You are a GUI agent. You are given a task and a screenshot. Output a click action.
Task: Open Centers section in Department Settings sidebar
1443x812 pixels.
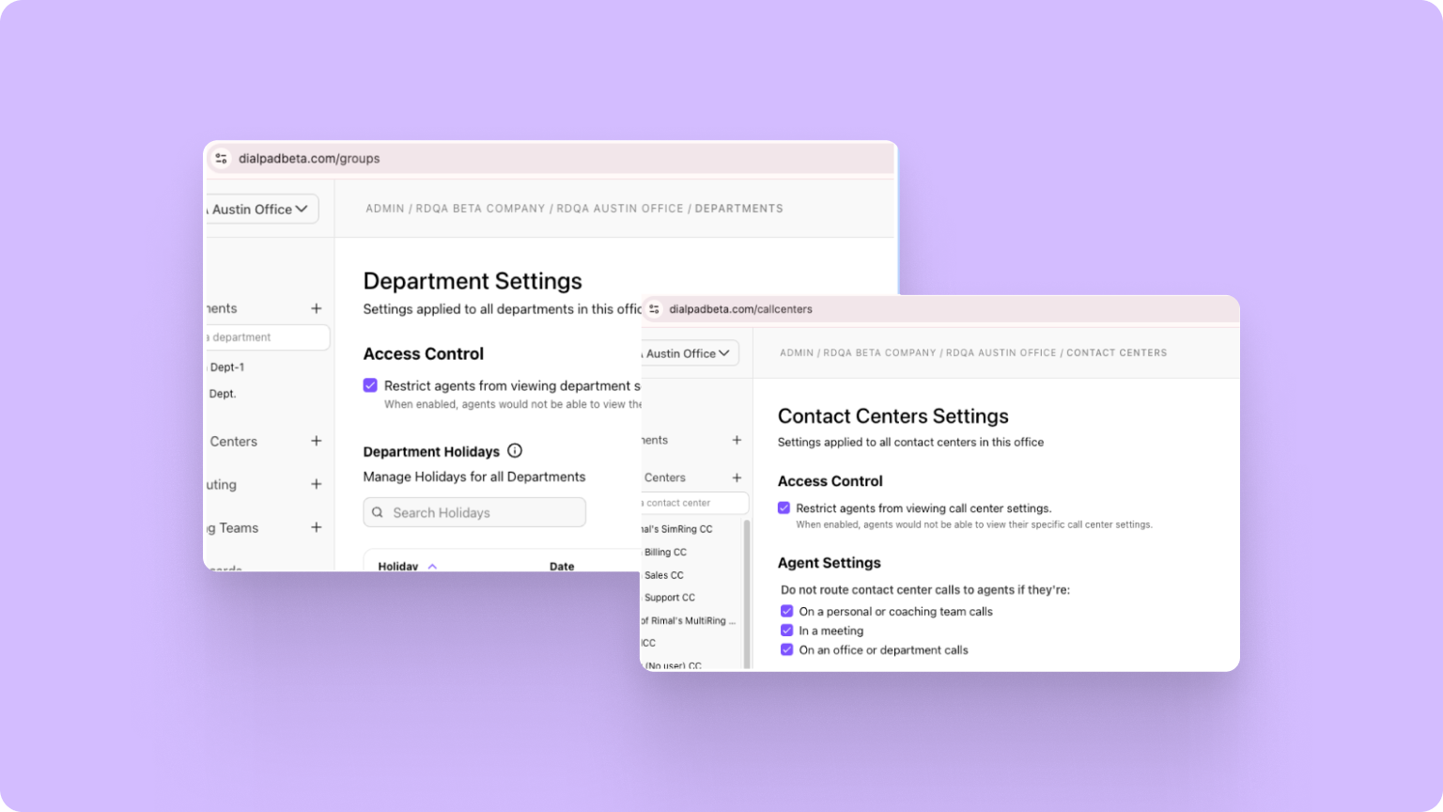click(233, 441)
